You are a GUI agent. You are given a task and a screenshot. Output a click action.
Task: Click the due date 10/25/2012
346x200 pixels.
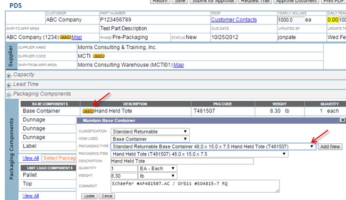225,37
